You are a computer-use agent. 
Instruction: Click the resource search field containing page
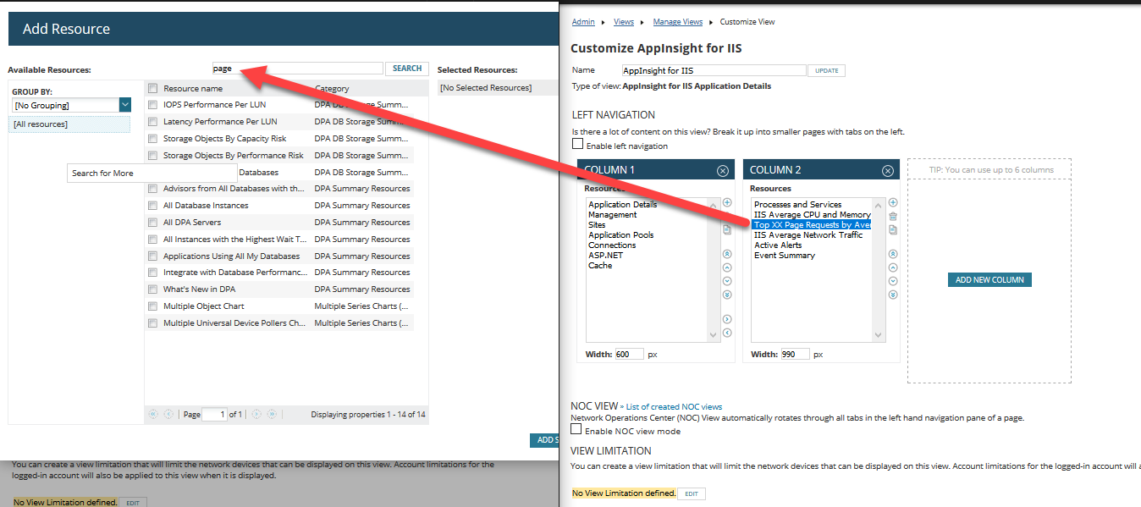click(x=297, y=69)
